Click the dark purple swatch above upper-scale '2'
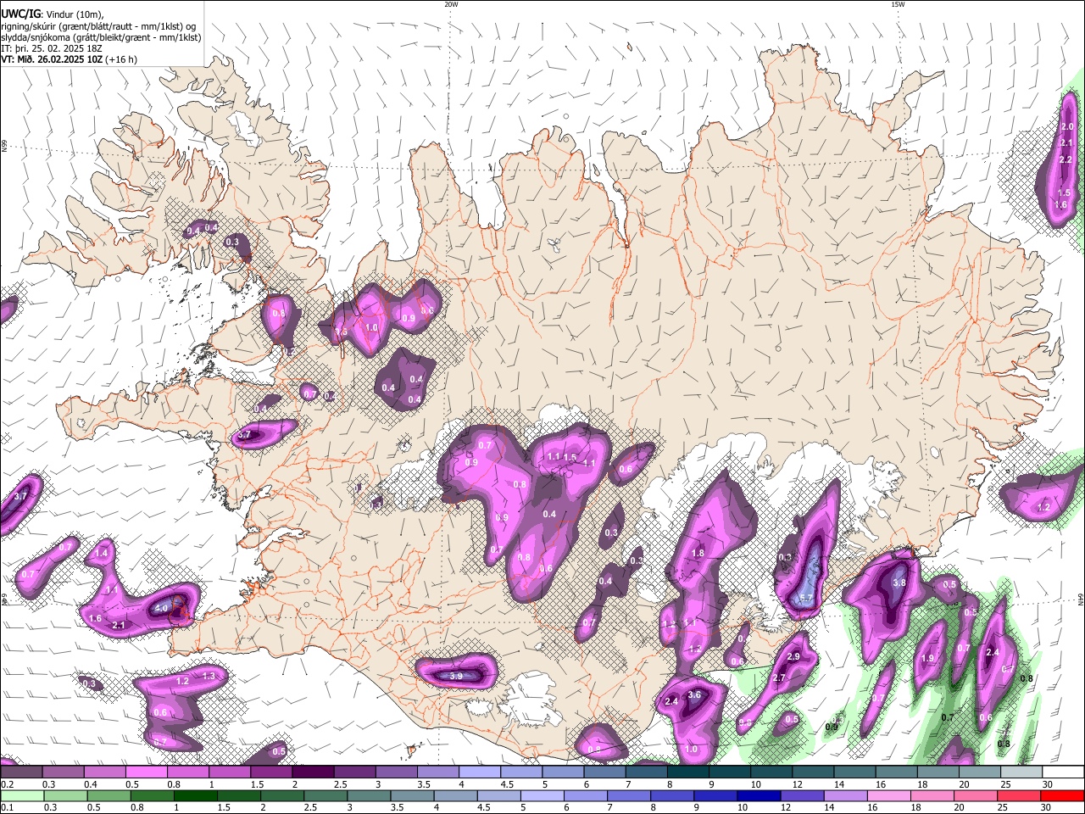 (x=312, y=772)
